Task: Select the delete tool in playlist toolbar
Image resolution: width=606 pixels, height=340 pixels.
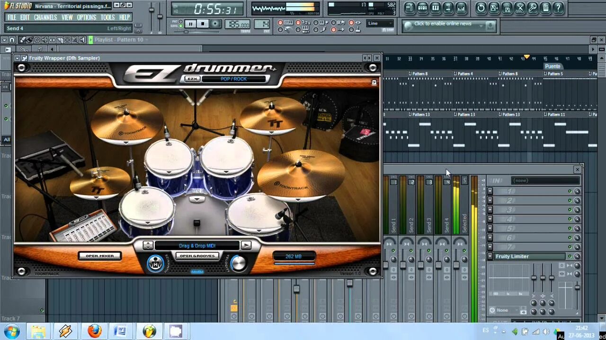Action: (x=37, y=40)
